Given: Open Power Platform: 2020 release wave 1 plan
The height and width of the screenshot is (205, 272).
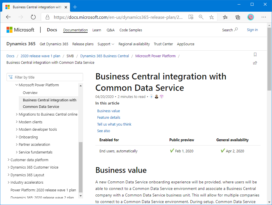Looking at the screenshot, I should pyautogui.click(x=43, y=190).
